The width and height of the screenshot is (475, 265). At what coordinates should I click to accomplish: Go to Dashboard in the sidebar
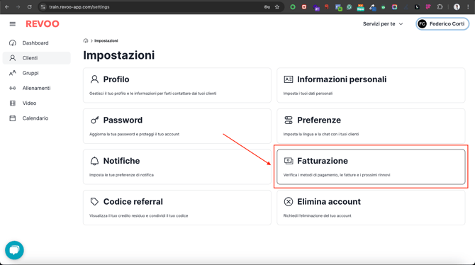point(37,43)
